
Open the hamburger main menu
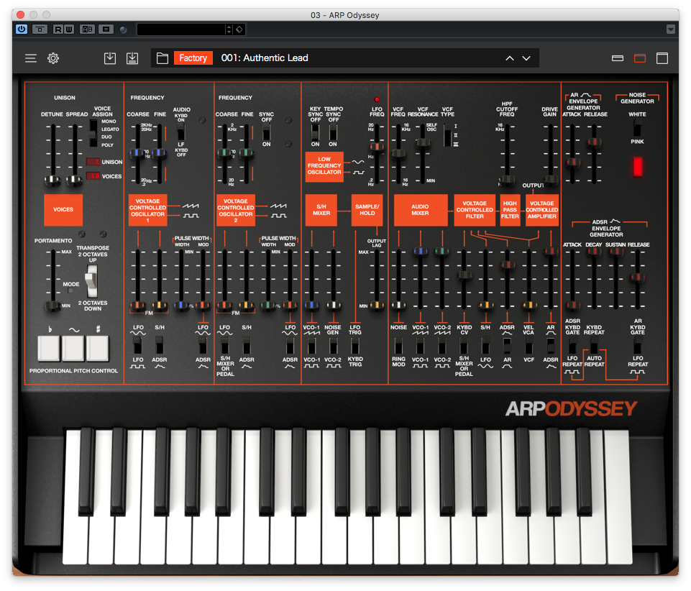(x=31, y=58)
